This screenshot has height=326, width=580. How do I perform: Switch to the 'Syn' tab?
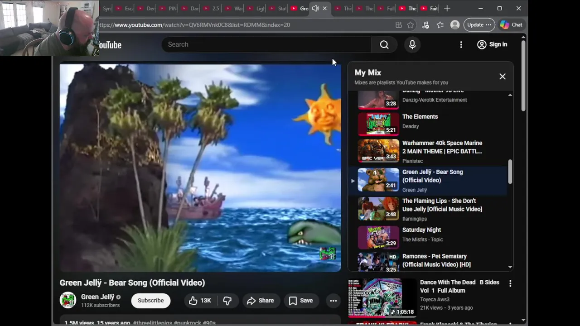(105, 8)
